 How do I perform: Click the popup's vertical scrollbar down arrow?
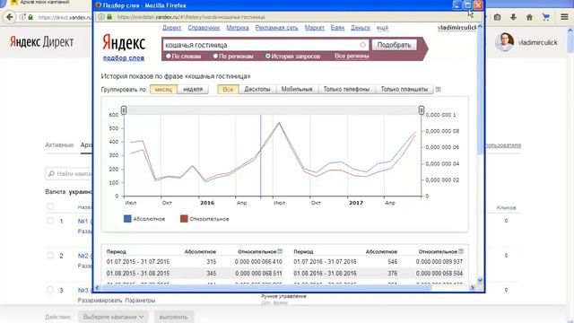[480, 281]
